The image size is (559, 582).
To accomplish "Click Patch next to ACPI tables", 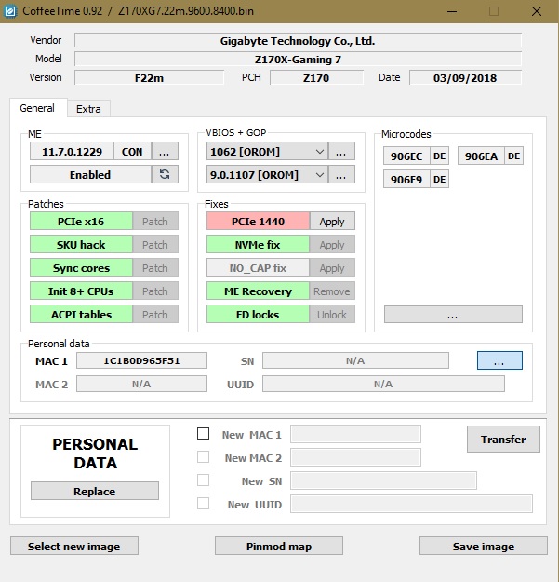I will [155, 315].
